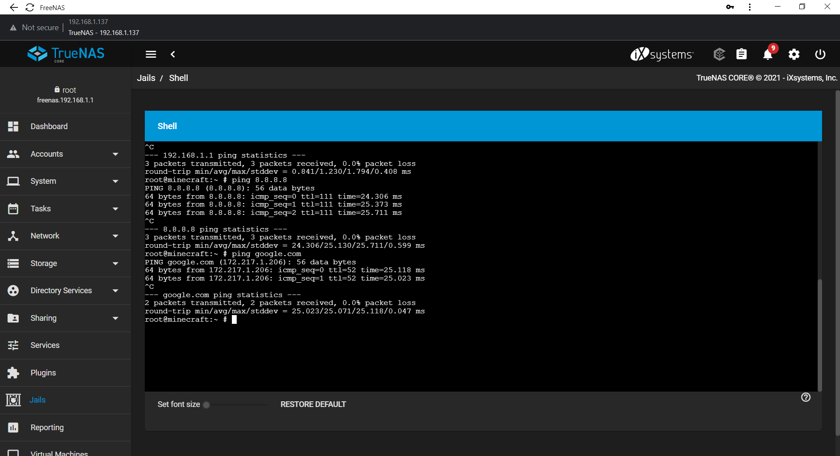Image resolution: width=840 pixels, height=456 pixels.
Task: Open the iXsystems logo link
Action: tap(661, 54)
